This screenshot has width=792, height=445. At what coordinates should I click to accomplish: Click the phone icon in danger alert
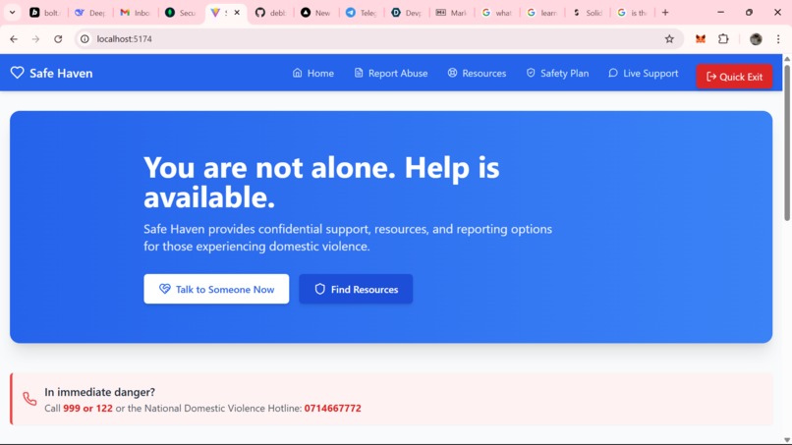[29, 399]
